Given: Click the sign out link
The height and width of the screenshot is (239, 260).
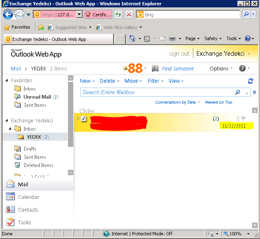Looking at the screenshot, I should (179, 54).
